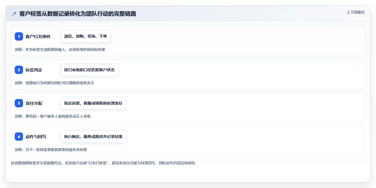Select the 按已审批的口径匹配客户状态 box
376x188 pixels.
[89, 70]
